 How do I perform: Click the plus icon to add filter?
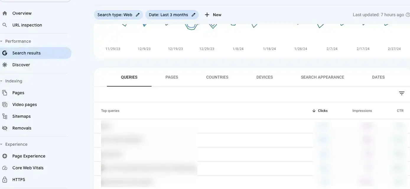coord(207,15)
